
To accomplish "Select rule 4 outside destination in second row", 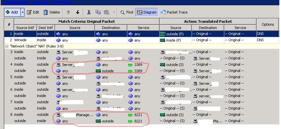I will (x=105, y=71).
